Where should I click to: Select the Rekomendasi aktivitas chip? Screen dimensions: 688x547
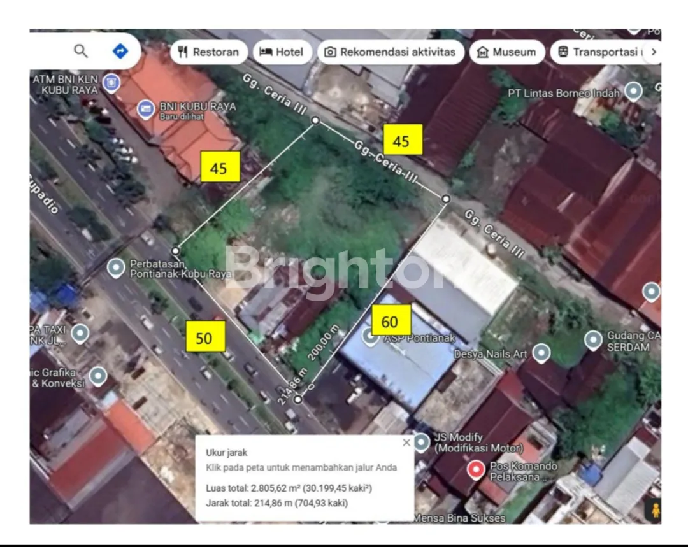click(x=390, y=52)
